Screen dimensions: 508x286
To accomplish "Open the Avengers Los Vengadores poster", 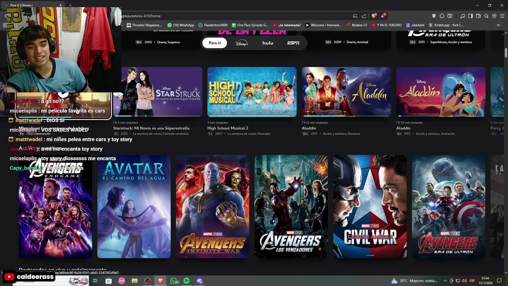I will 291,207.
